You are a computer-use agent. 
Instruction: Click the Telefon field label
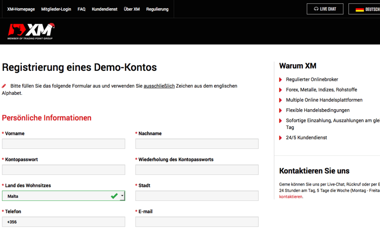pos(13,212)
